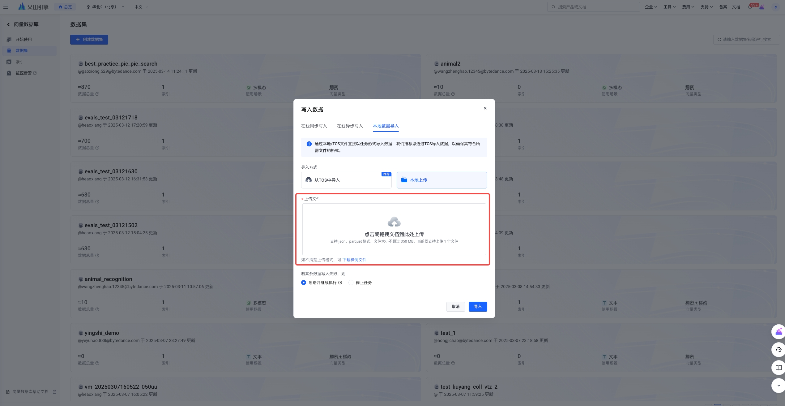This screenshot has width=785, height=406.
Task: Click back arrow beside 向量数据库
Action: tap(8, 24)
